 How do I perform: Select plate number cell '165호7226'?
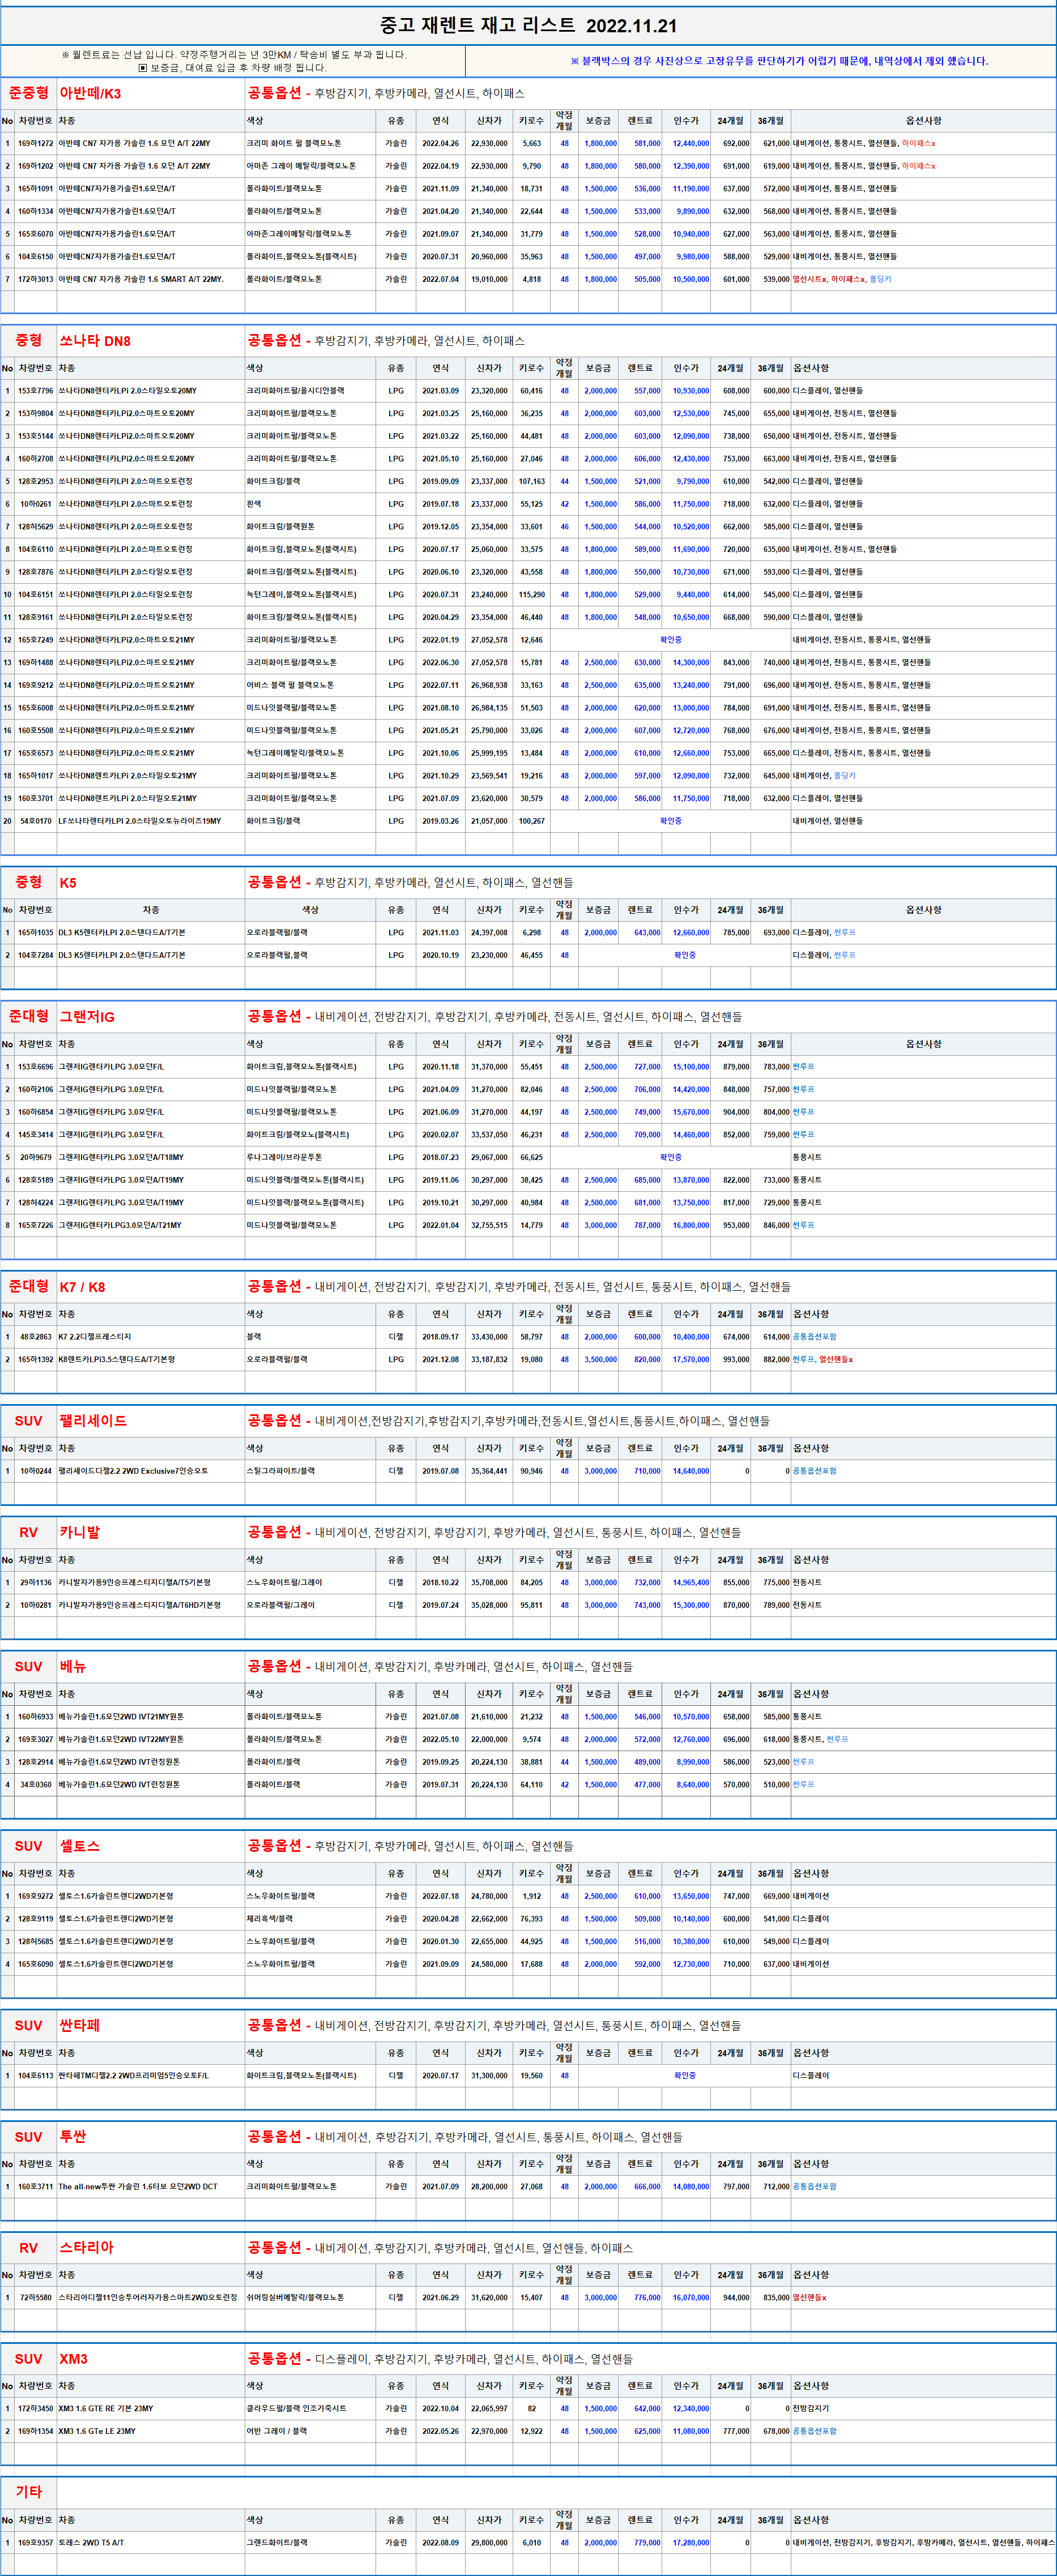click(35, 1225)
